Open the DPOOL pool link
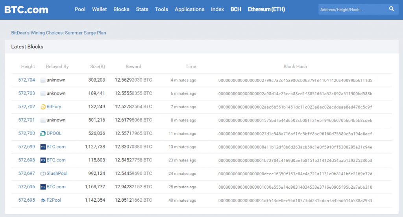 point(54,134)
